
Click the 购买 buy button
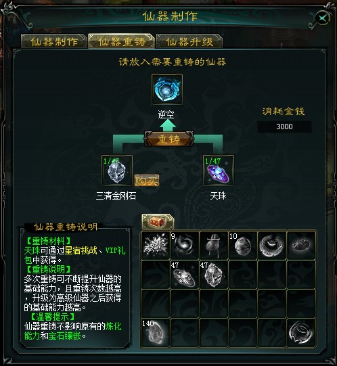147,181
